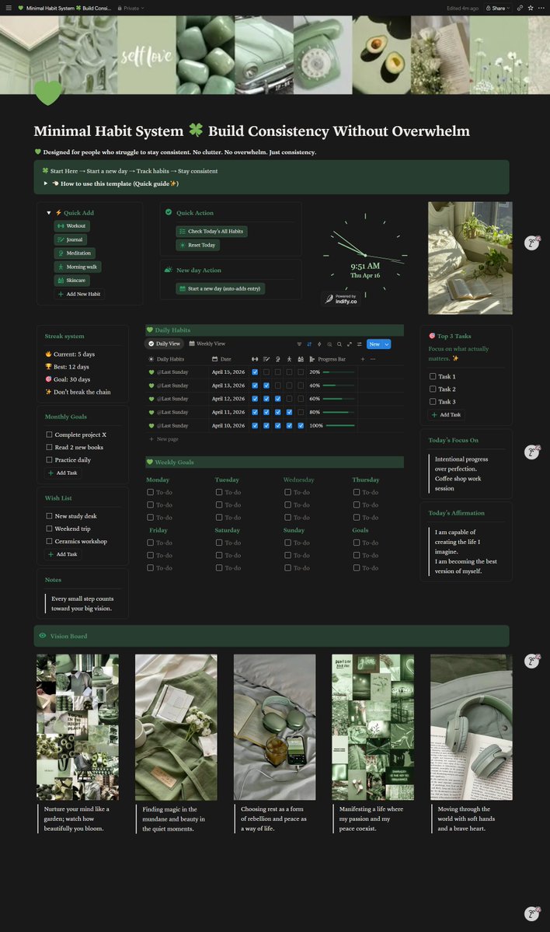
Task: Open the sidebar hamburger menu
Action: tap(9, 8)
